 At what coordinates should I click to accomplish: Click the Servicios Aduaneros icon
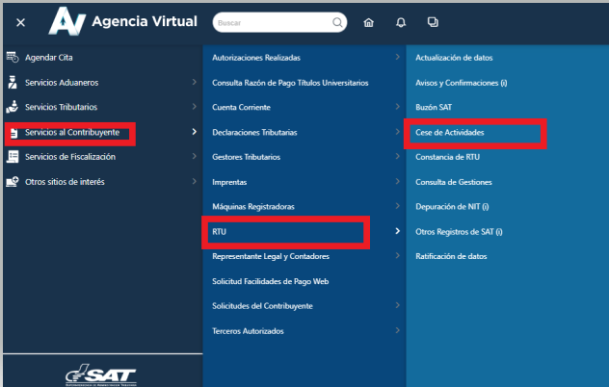[13, 83]
